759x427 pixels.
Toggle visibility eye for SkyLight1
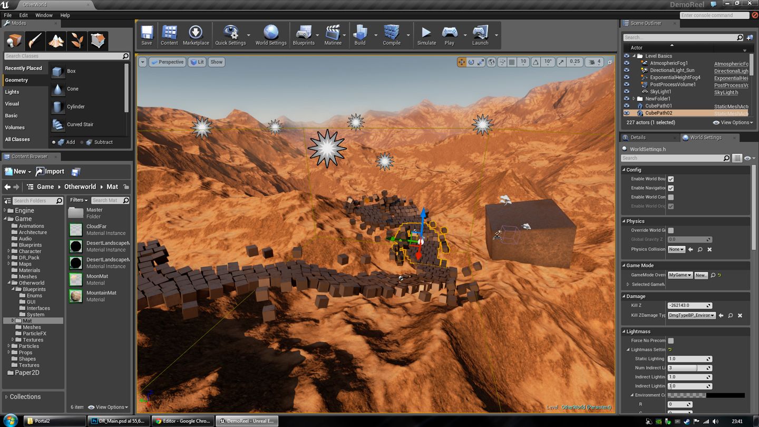pos(627,91)
